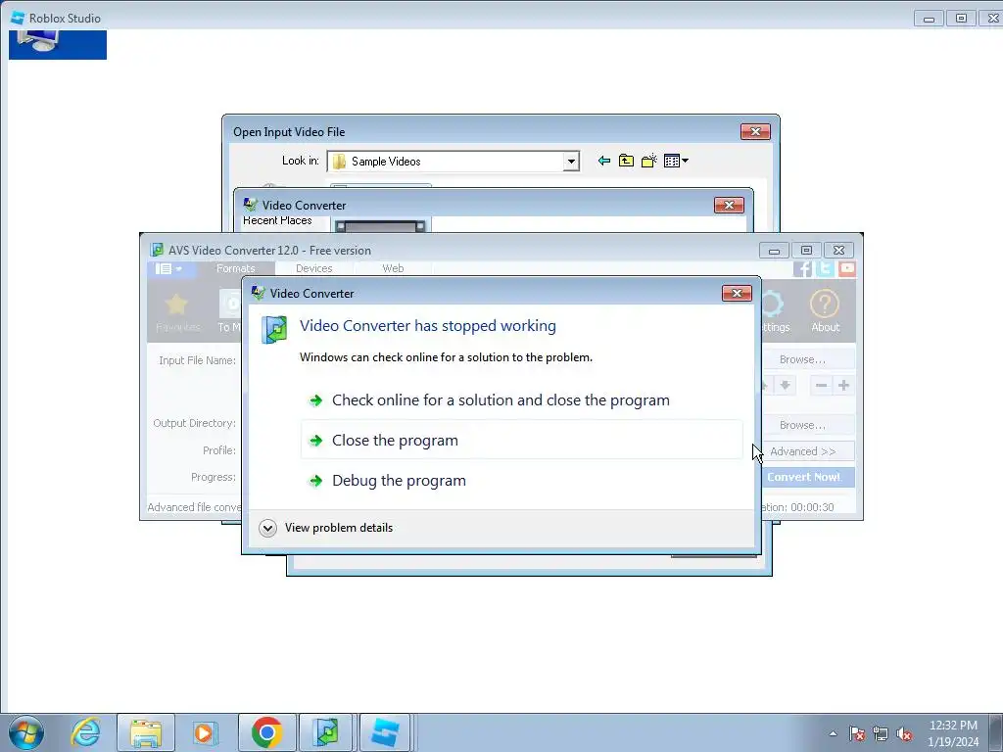Open volume tray icon

click(x=904, y=733)
